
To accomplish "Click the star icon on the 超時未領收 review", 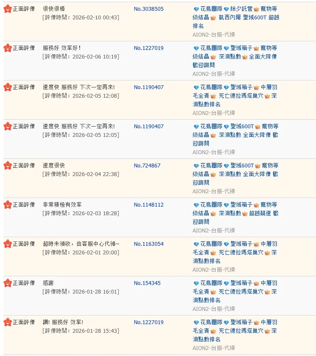I will pyautogui.click(x=7, y=244).
